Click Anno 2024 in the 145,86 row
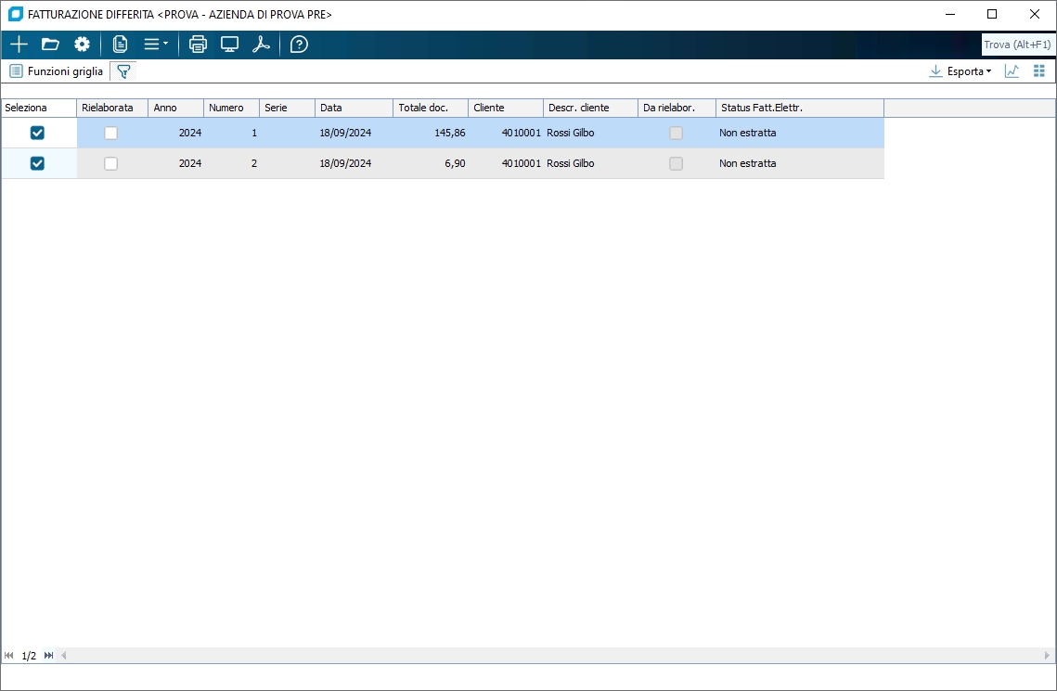 click(190, 134)
